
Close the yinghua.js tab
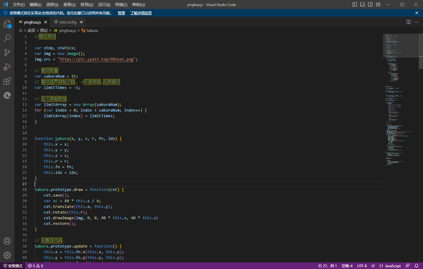tap(46, 22)
